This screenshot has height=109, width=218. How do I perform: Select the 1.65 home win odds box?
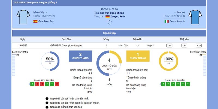tap(169, 46)
